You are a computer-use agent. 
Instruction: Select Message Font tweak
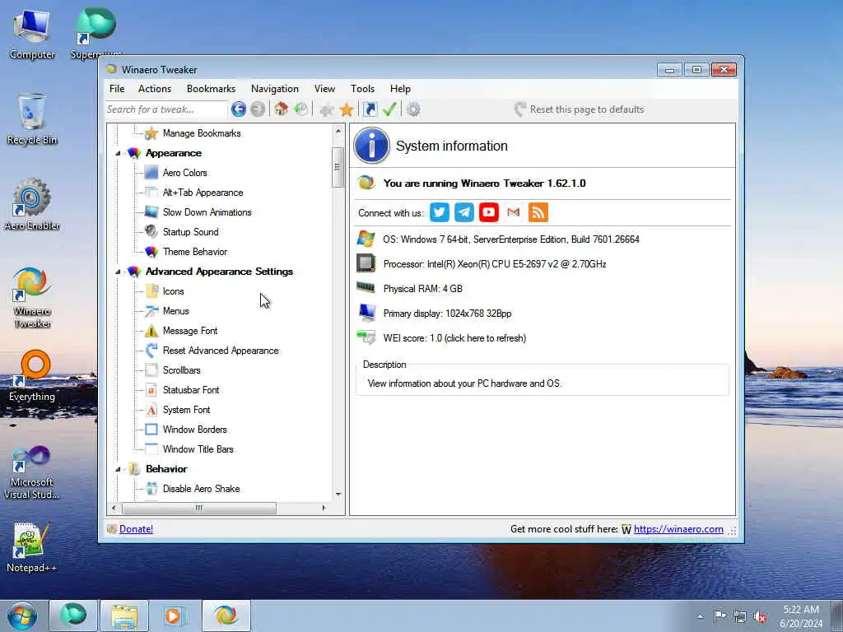point(190,331)
